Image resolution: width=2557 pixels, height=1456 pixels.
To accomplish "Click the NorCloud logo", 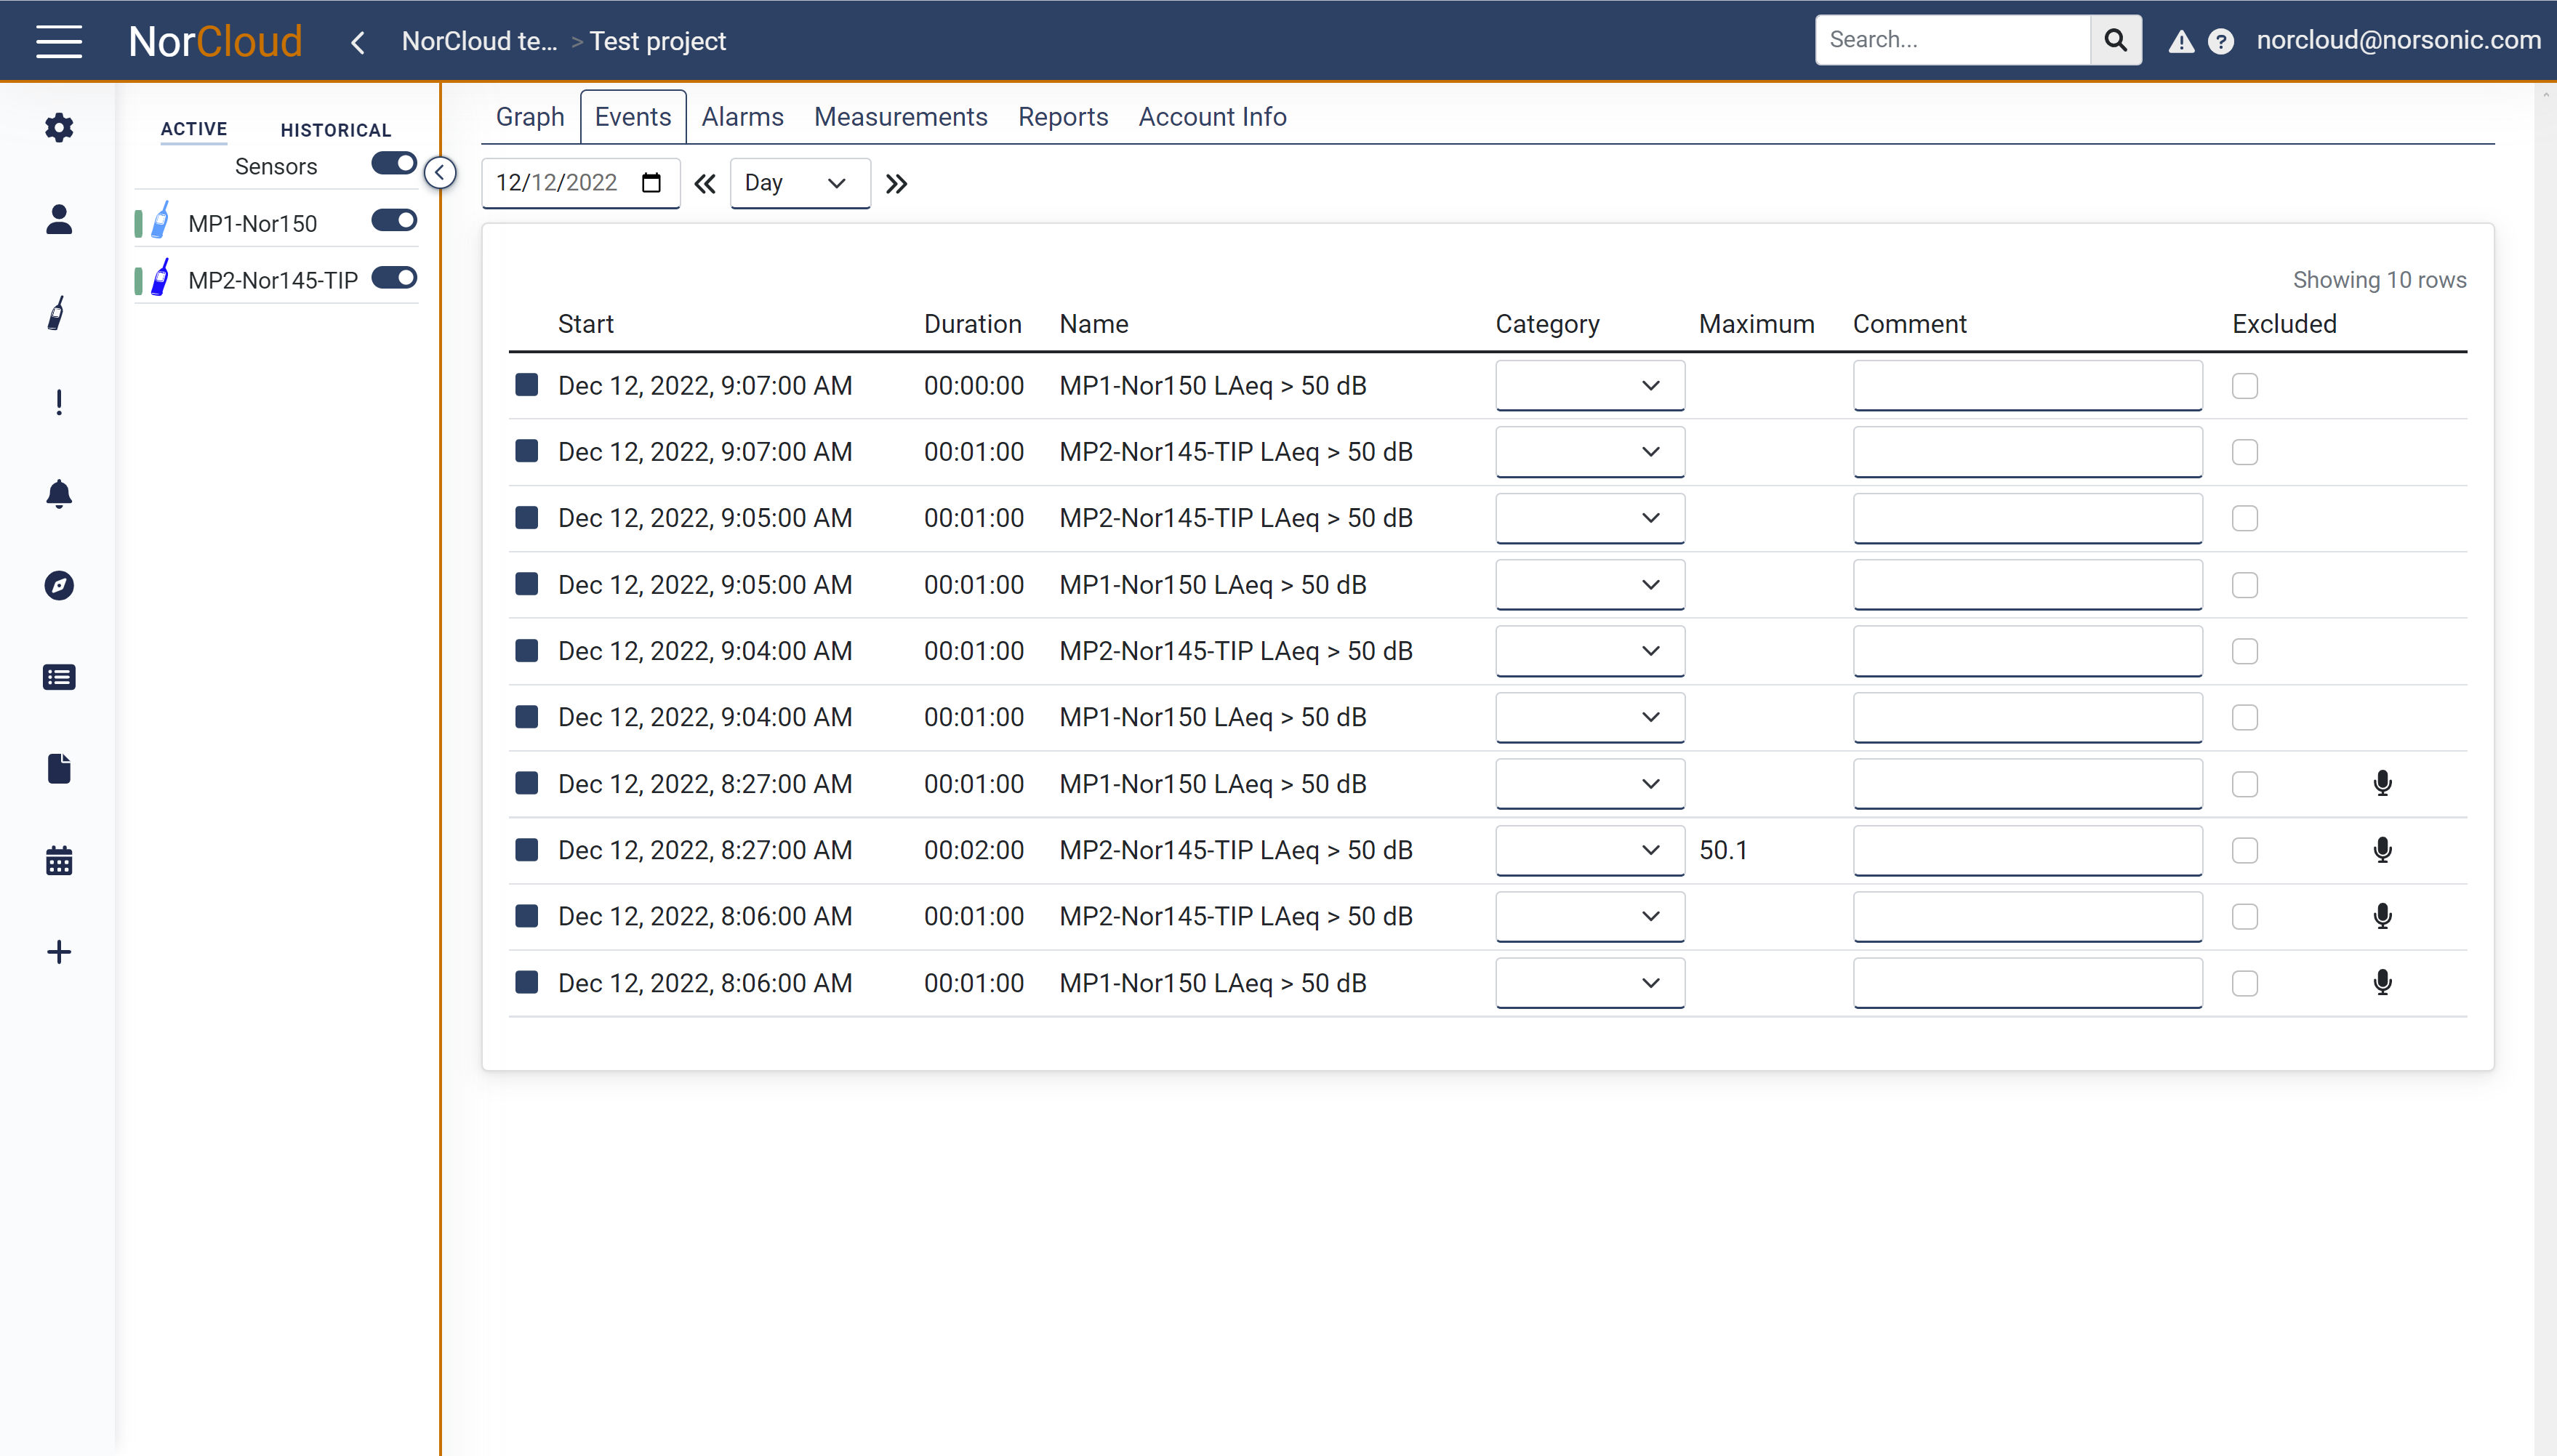I will click(x=215, y=41).
